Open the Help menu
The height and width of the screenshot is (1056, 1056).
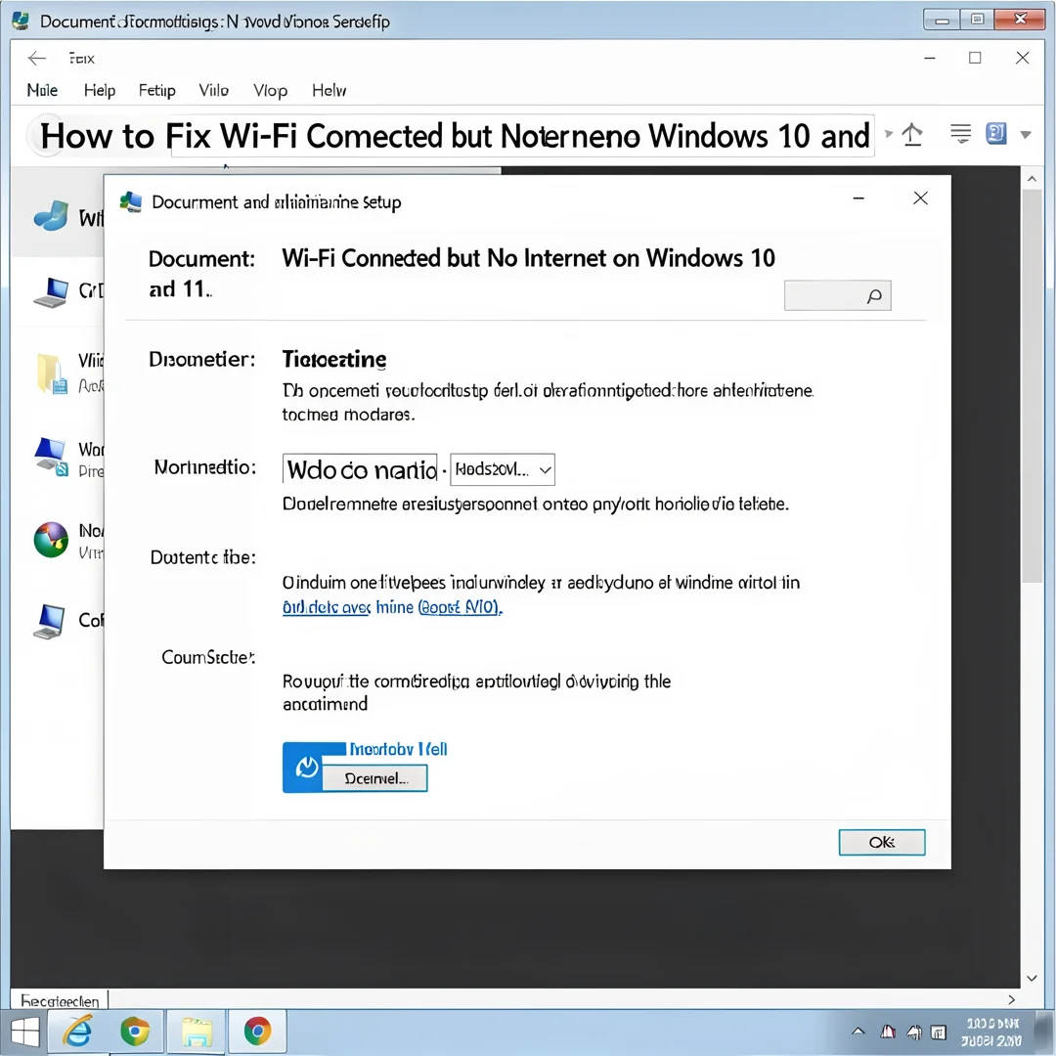(100, 90)
